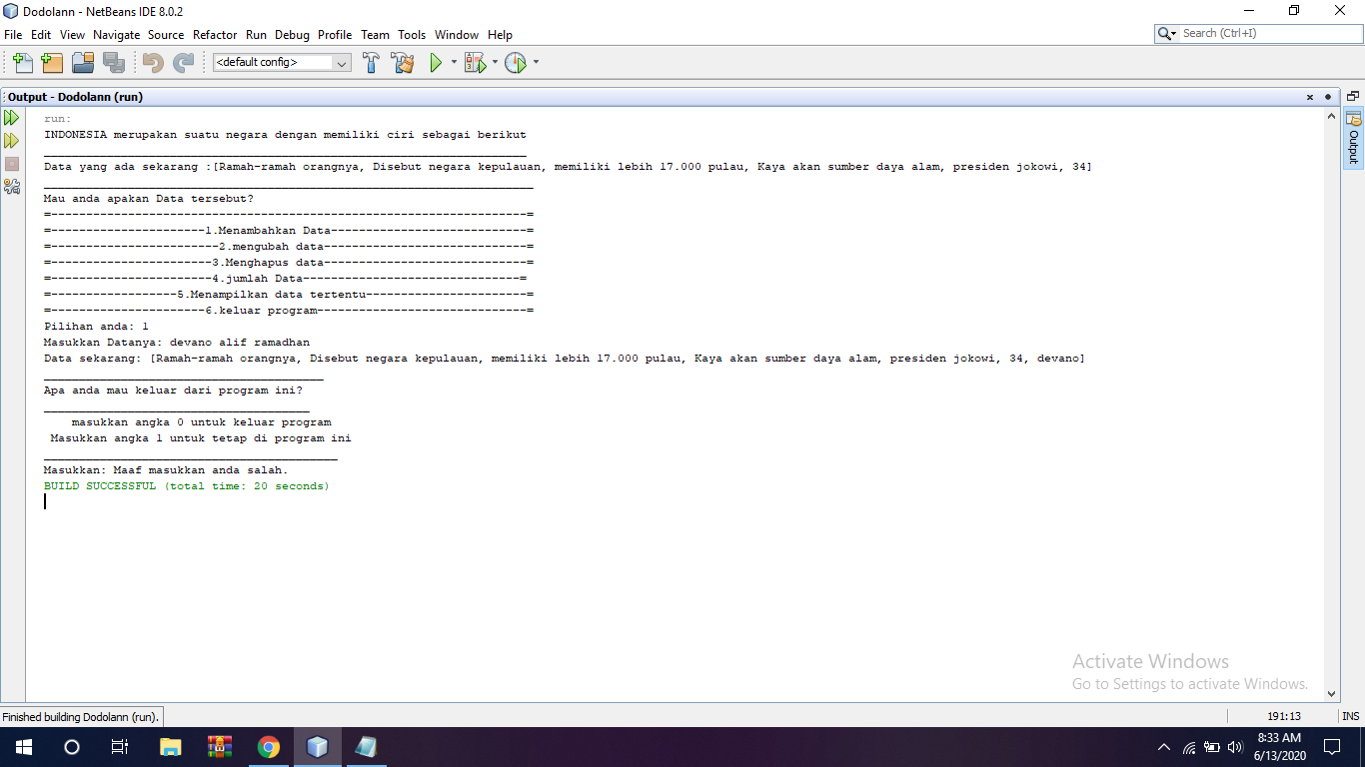Open Chrome from the taskbar
The height and width of the screenshot is (767, 1365).
268,746
